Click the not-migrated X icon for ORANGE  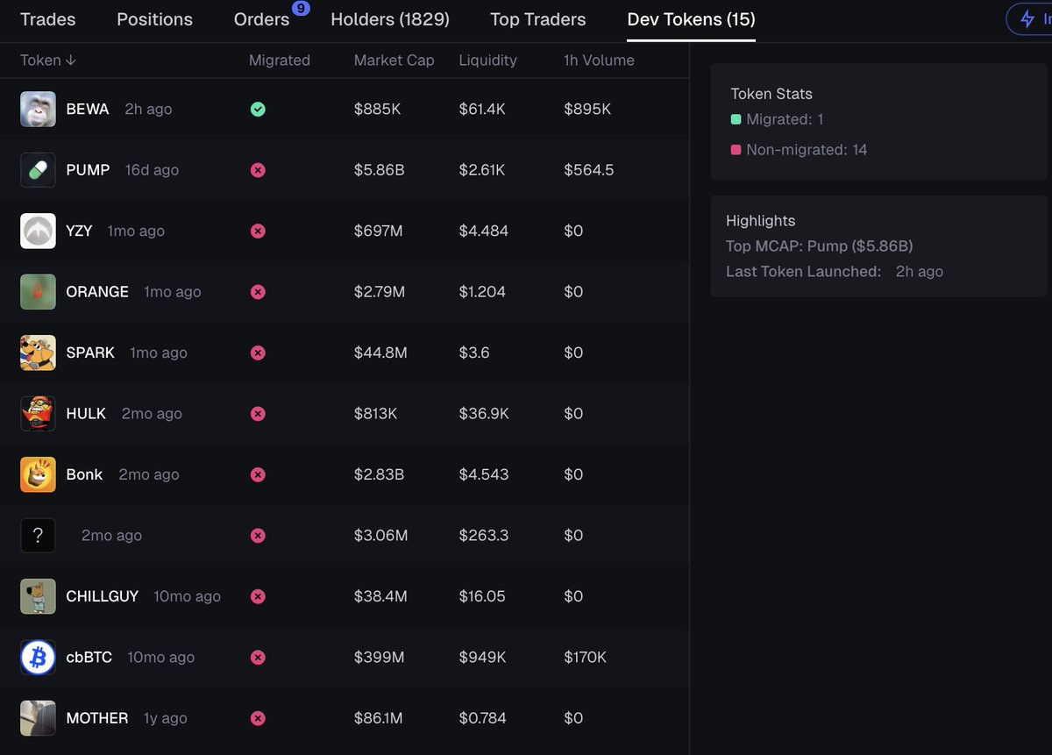pos(258,292)
